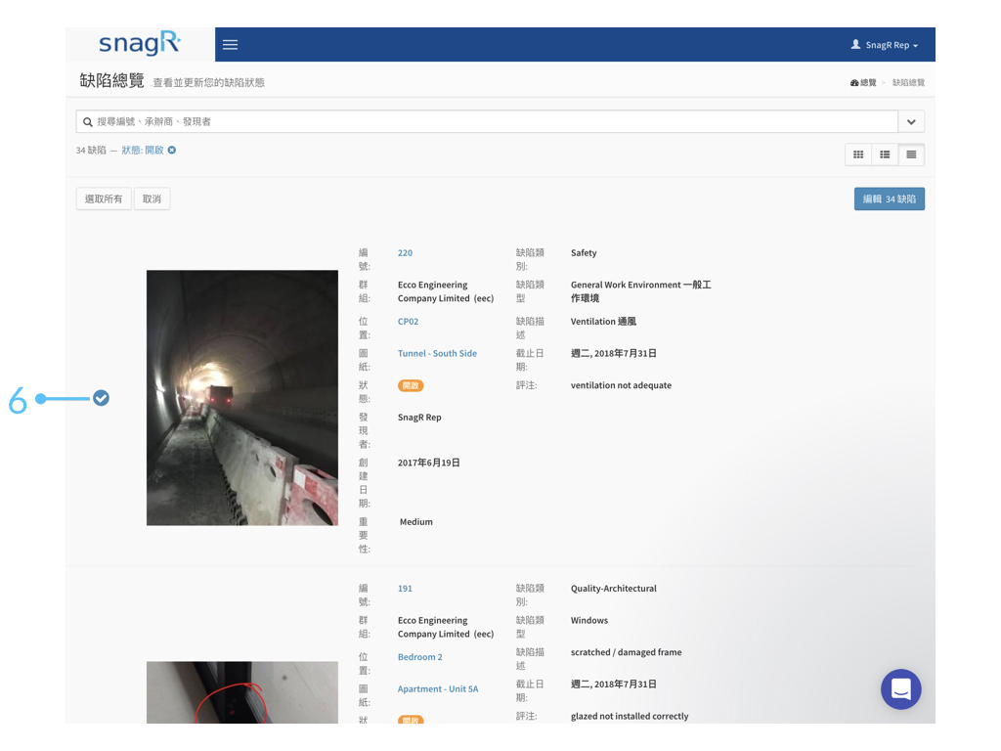Click the 'Safety' defect category

coord(584,253)
